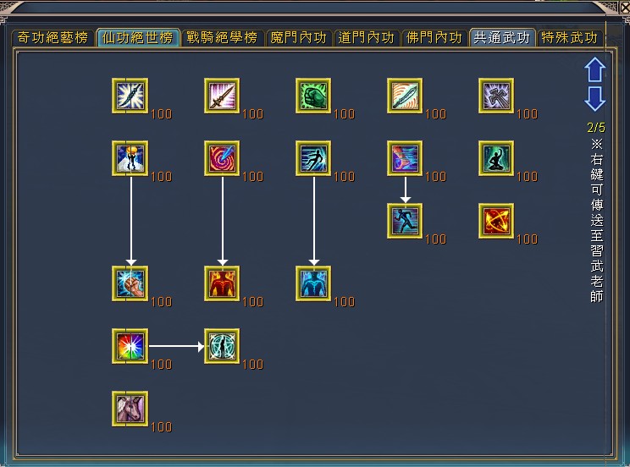Select the purple crossed hammers skill icon
This screenshot has height=467, width=630.
[x=496, y=96]
